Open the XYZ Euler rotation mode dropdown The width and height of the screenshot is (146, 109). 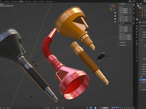click(125, 23)
